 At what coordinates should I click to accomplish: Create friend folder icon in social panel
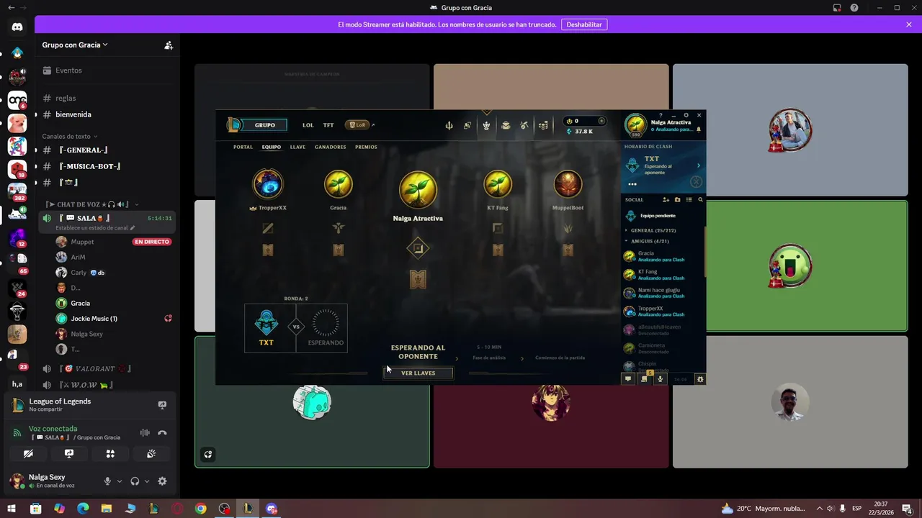(x=677, y=199)
